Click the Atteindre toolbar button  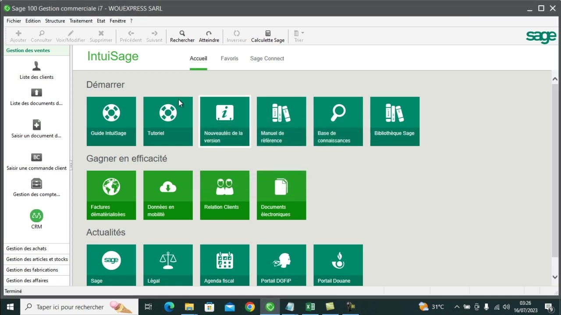[209, 36]
